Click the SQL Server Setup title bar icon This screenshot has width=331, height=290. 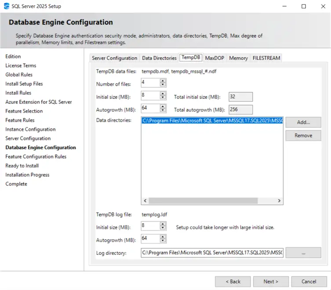7,6
